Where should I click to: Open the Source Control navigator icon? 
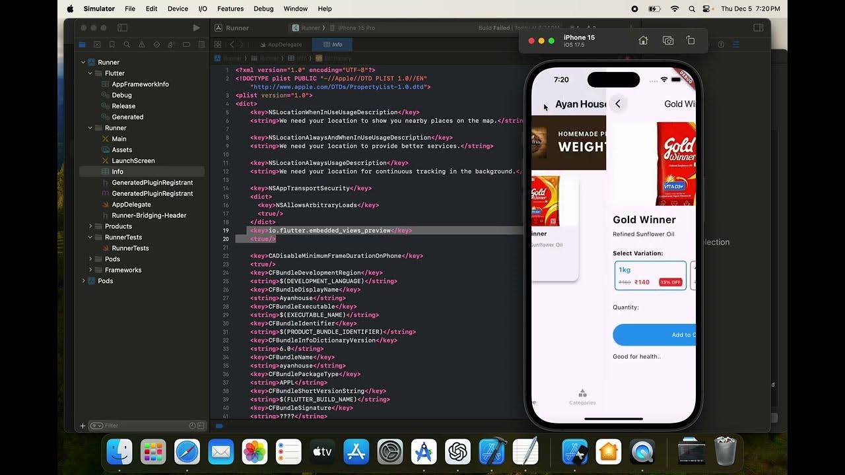(x=97, y=45)
